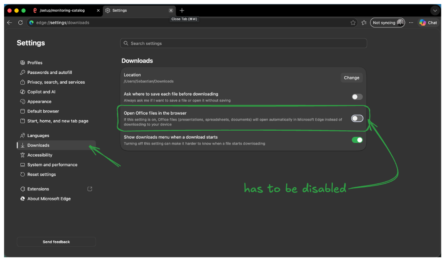
Task: Toggle Open Office files in the browser
Action: coord(357,119)
